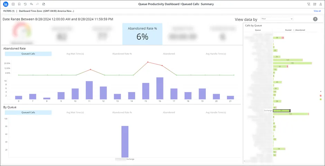Click the greyed-out redo arrow
Image resolution: width=325 pixels, height=166 pixels.
click(x=37, y=4)
